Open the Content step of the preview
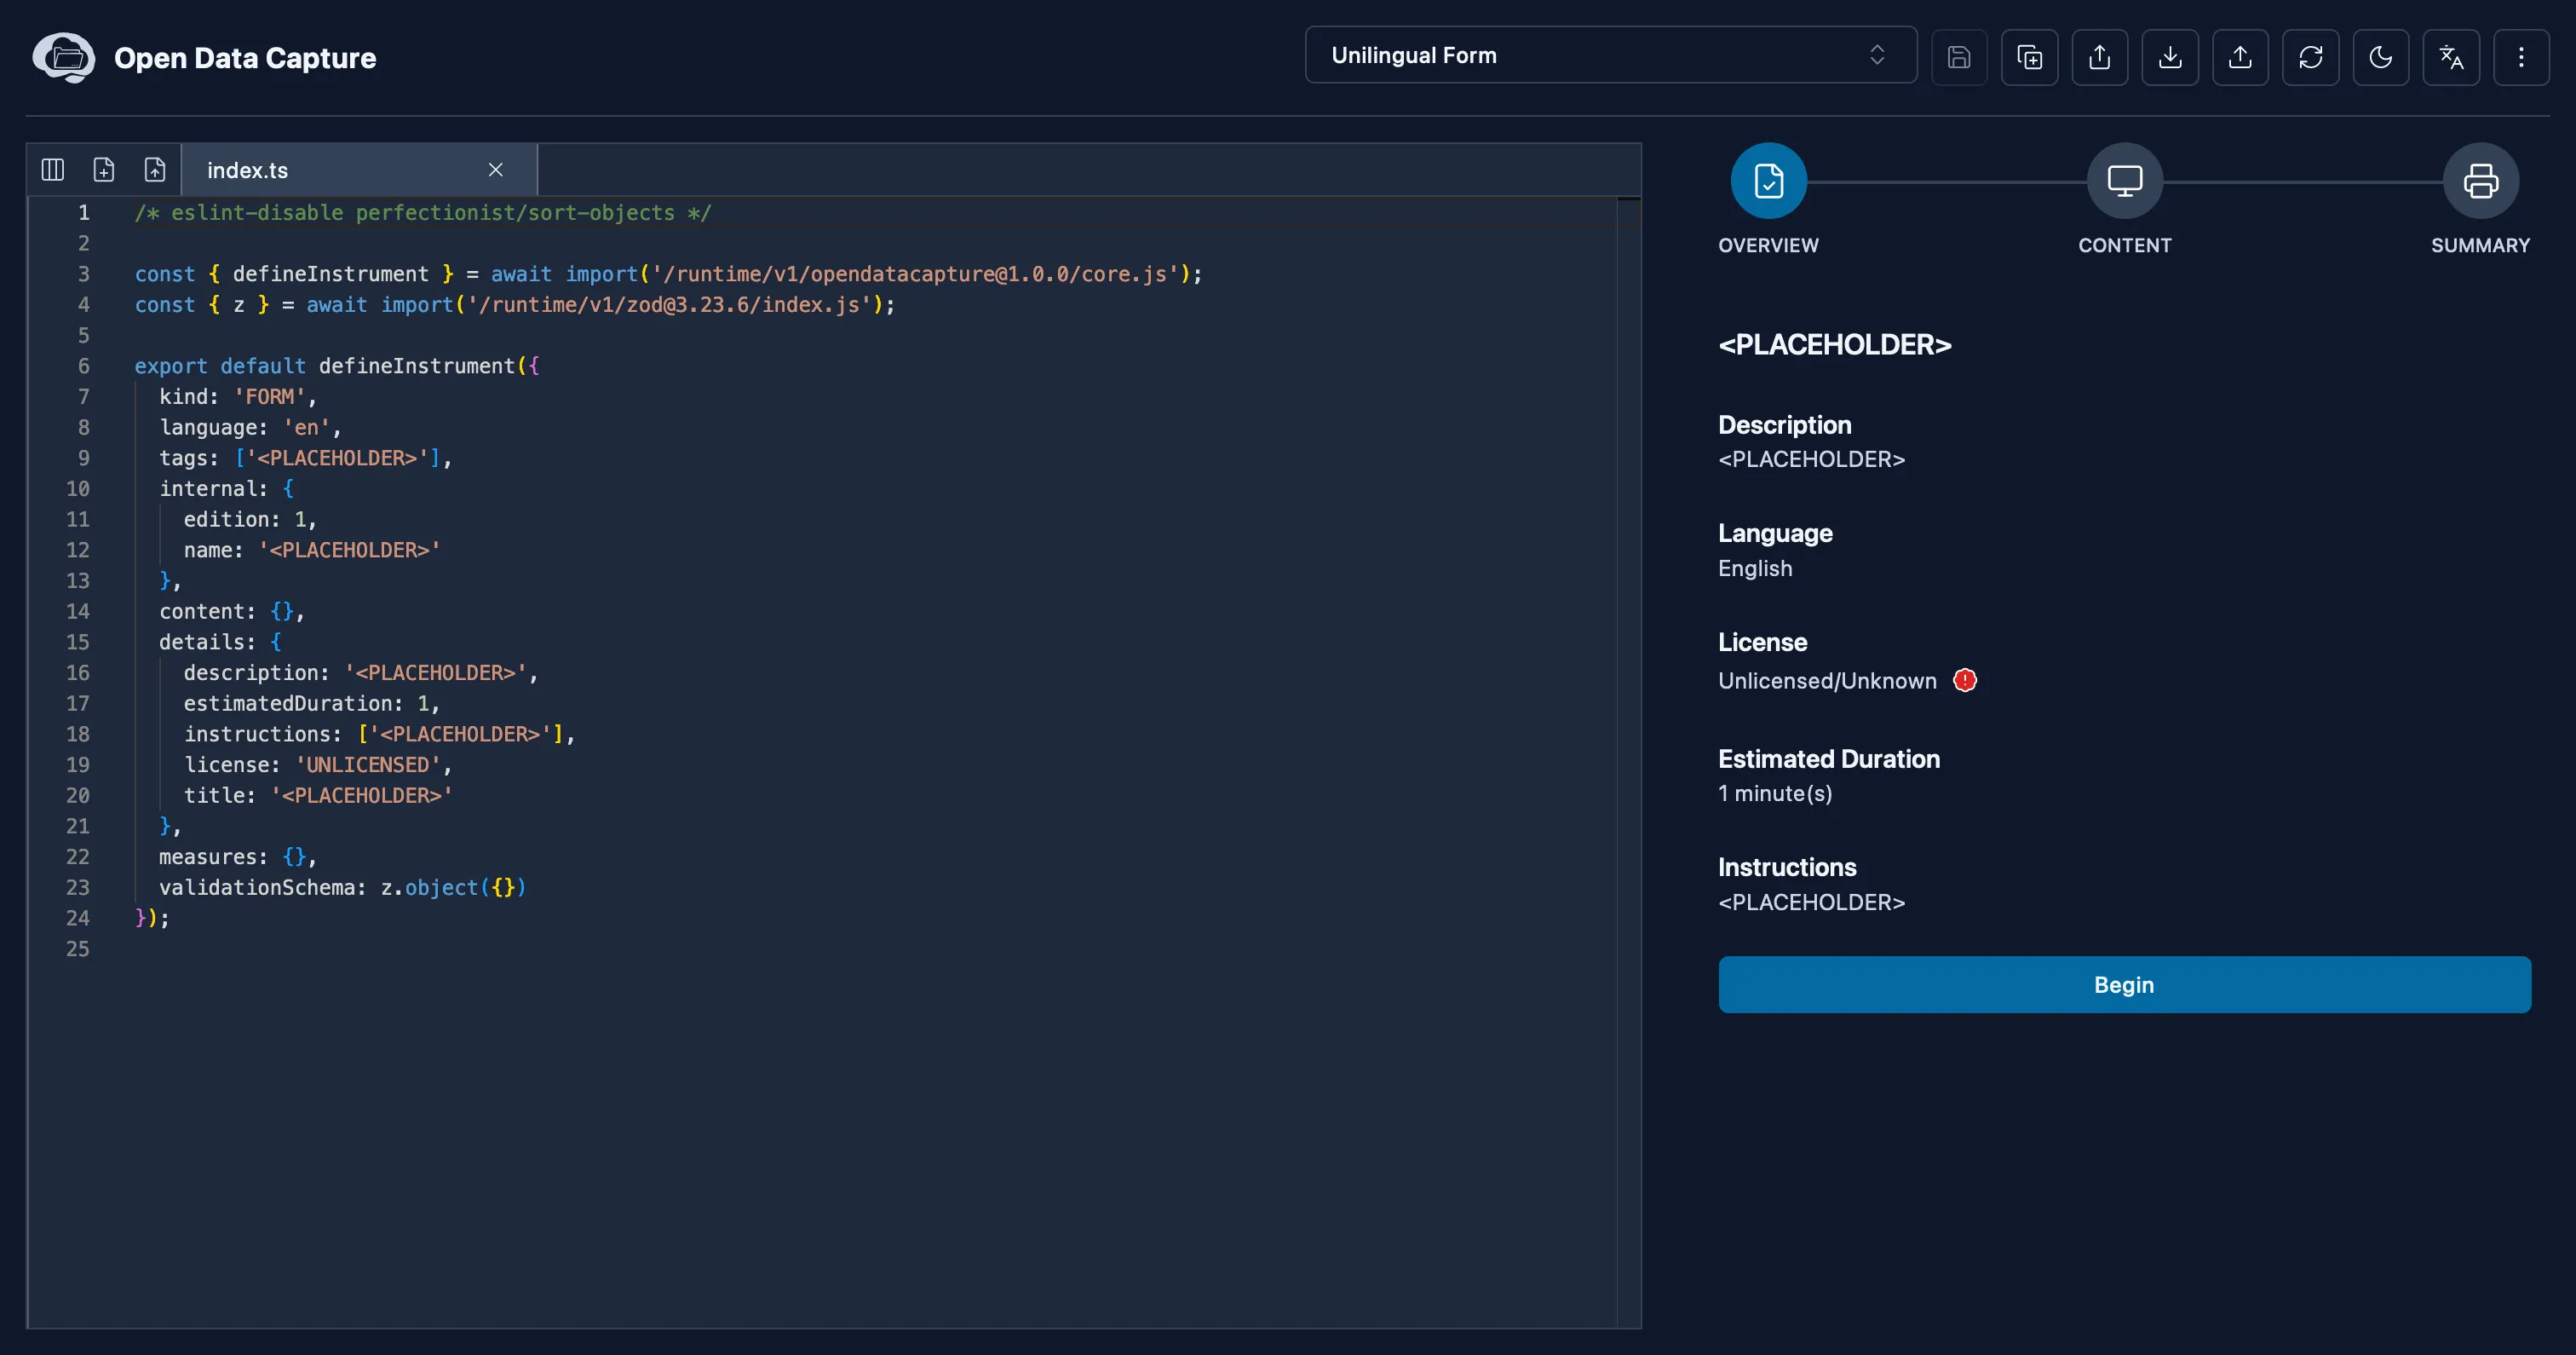 pyautogui.click(x=2124, y=182)
